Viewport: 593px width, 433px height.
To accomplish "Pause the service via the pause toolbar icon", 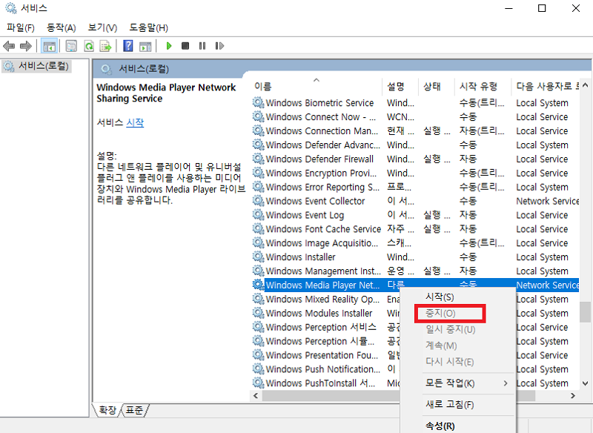I will 202,45.
